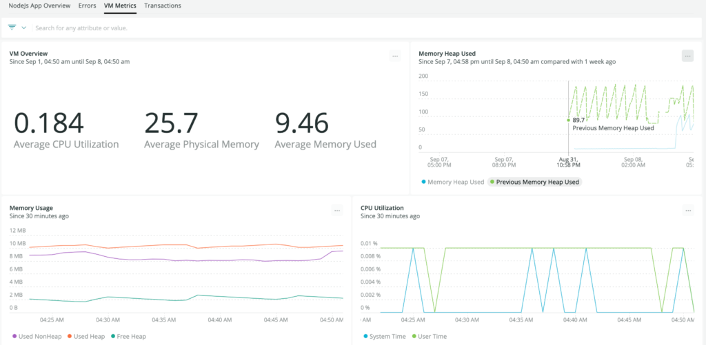Open the NodeJs App Overview tab
The height and width of the screenshot is (345, 706).
point(39,6)
